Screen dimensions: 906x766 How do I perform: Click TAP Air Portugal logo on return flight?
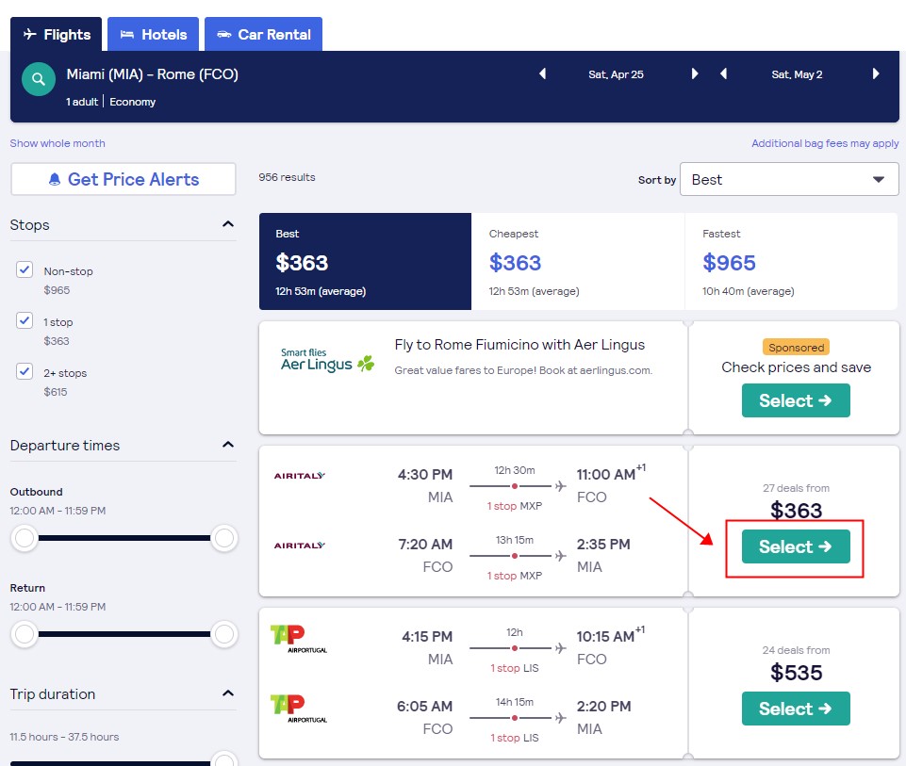tap(299, 709)
